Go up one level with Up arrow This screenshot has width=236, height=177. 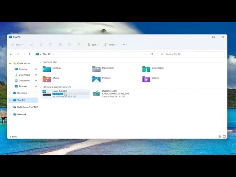[30, 54]
